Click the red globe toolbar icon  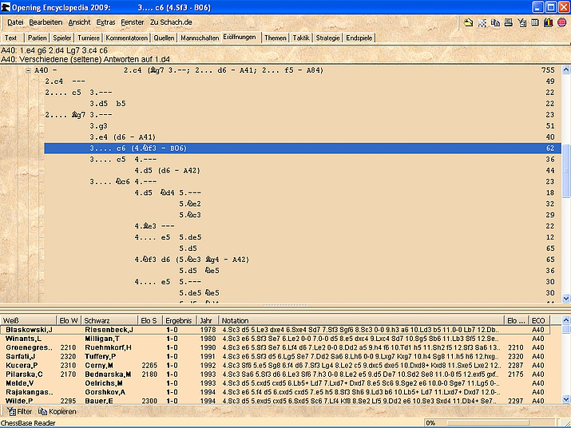pos(562,22)
